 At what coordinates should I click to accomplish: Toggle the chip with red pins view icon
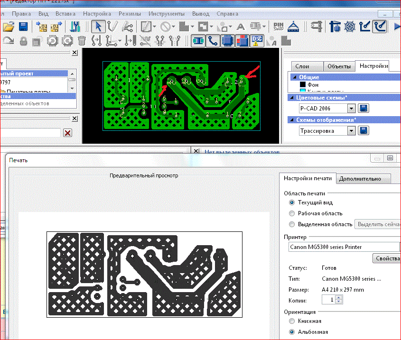tap(242, 41)
